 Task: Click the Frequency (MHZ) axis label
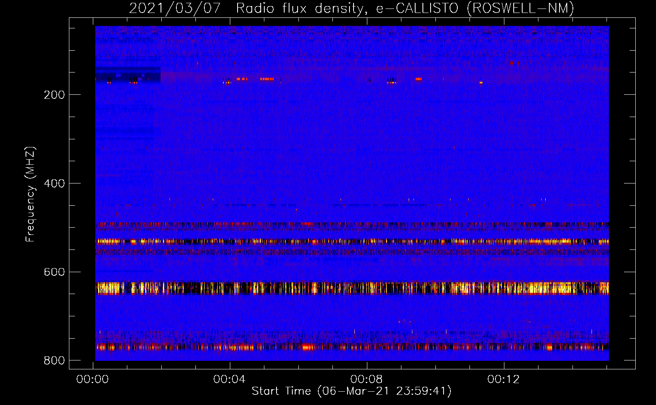(x=30, y=194)
